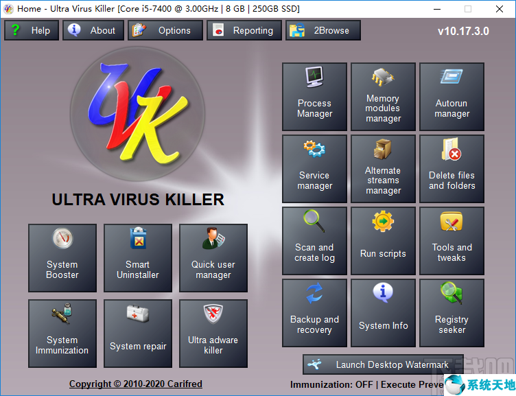The image size is (516, 396).
Task: Start Scan and create log
Action: point(314,241)
